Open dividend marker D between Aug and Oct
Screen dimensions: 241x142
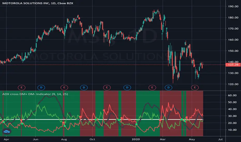point(84,88)
